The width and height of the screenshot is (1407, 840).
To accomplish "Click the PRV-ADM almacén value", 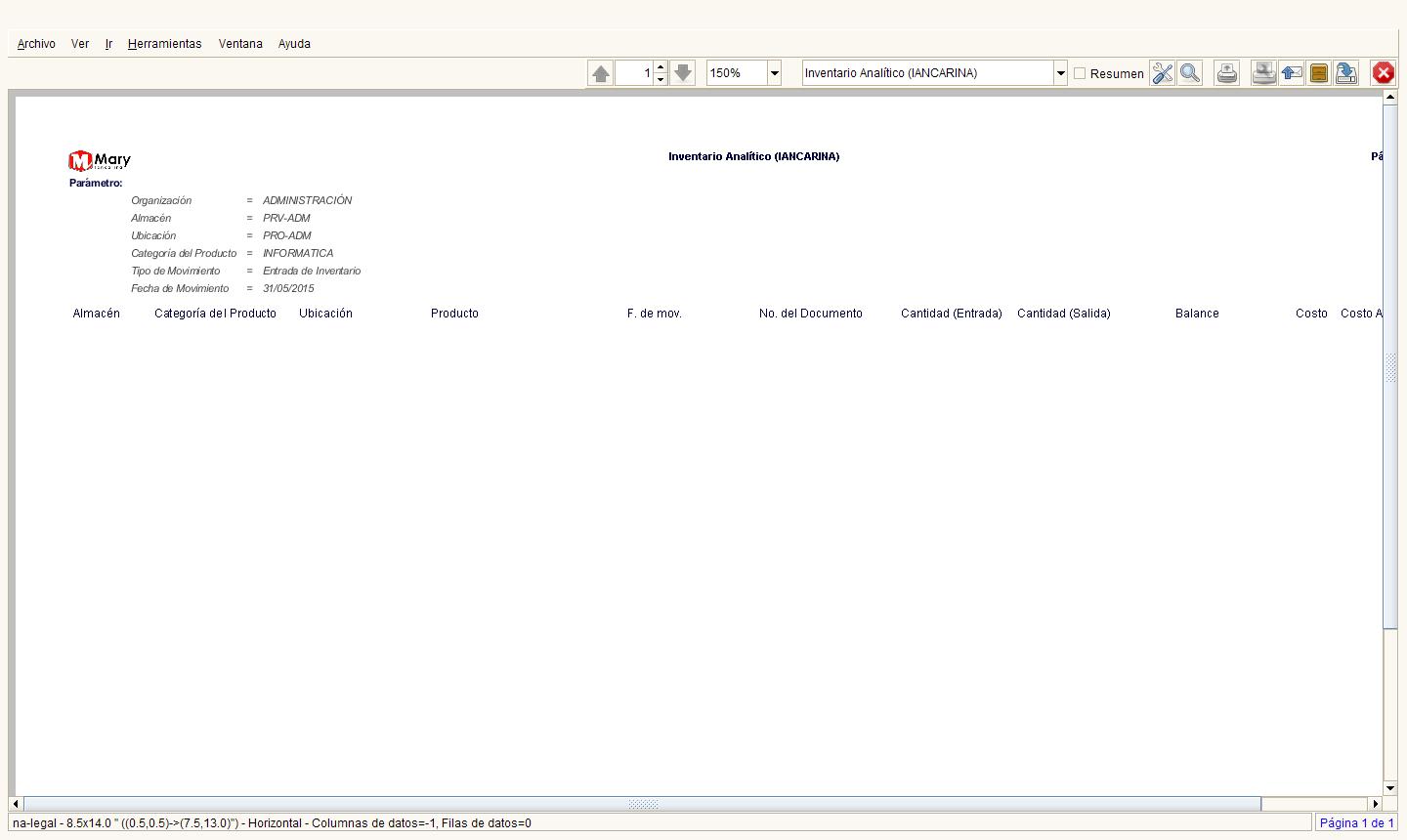I will (286, 218).
